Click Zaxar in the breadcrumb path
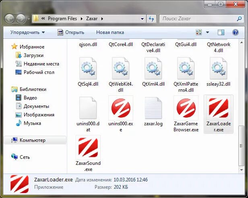Screen dimensions: 248x198 [x=92, y=19]
